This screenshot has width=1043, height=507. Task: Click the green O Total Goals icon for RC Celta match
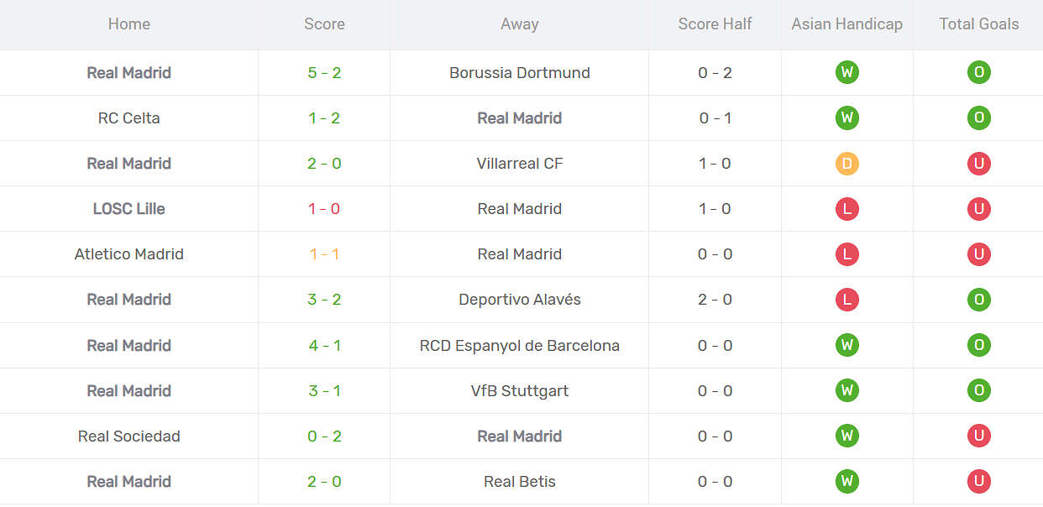point(979,118)
